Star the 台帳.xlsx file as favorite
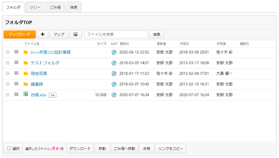The height and width of the screenshot is (158, 279). 8,95
